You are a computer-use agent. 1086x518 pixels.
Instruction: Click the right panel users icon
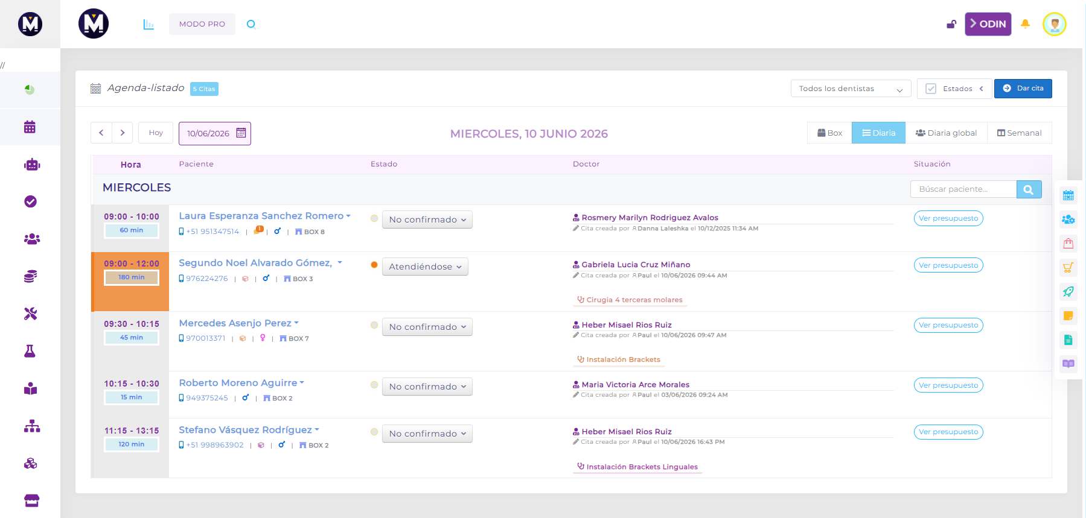(x=1068, y=220)
